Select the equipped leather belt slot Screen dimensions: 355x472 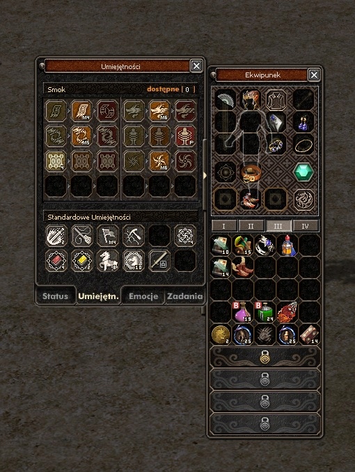[x=251, y=173]
